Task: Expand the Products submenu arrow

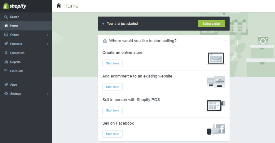Action: point(48,44)
